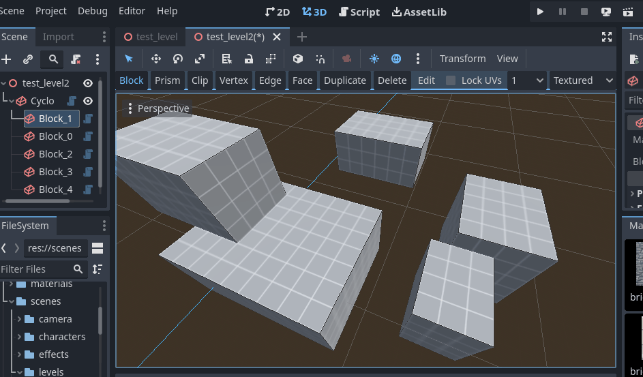This screenshot has width=643, height=377.
Task: Expand the camera folder
Action: tap(19, 319)
